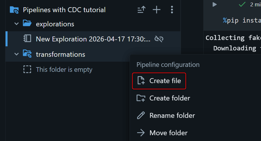
Task: Click the notebook icon of New Exploration
Action: coord(27,39)
